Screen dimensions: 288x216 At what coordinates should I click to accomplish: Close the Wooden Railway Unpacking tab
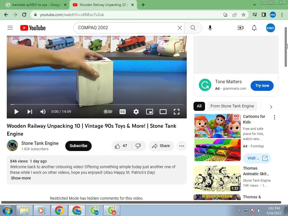click(132, 5)
